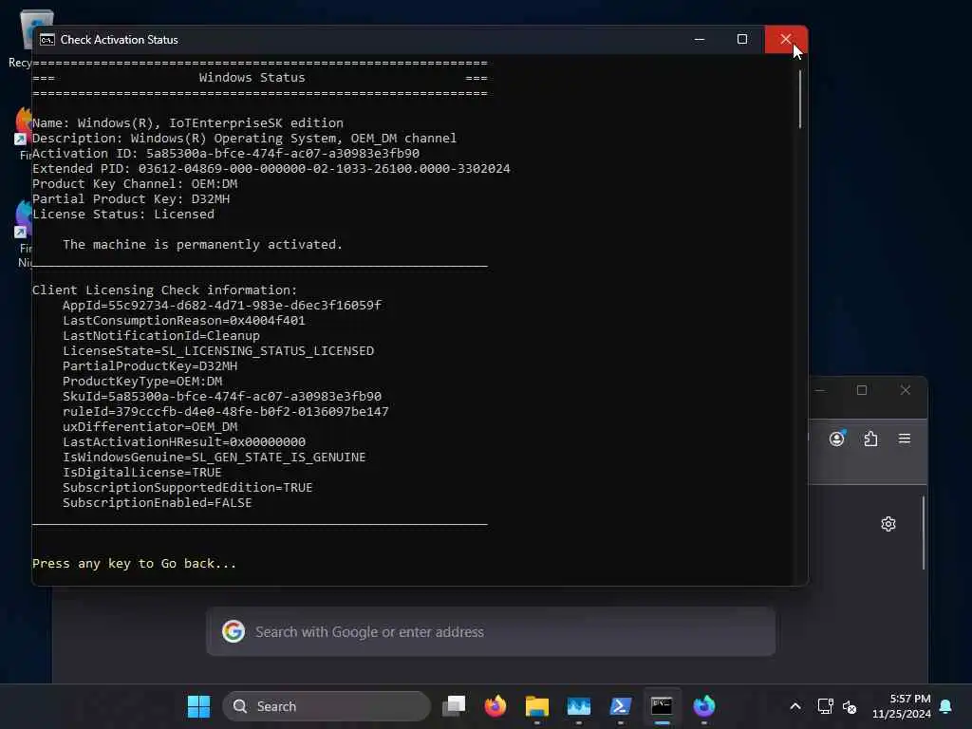Maximize the Check Activation Status window
972x729 pixels.
742,39
